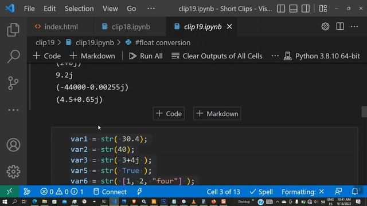
Task: Open notifications bell in status bar
Action: [x=355, y=192]
